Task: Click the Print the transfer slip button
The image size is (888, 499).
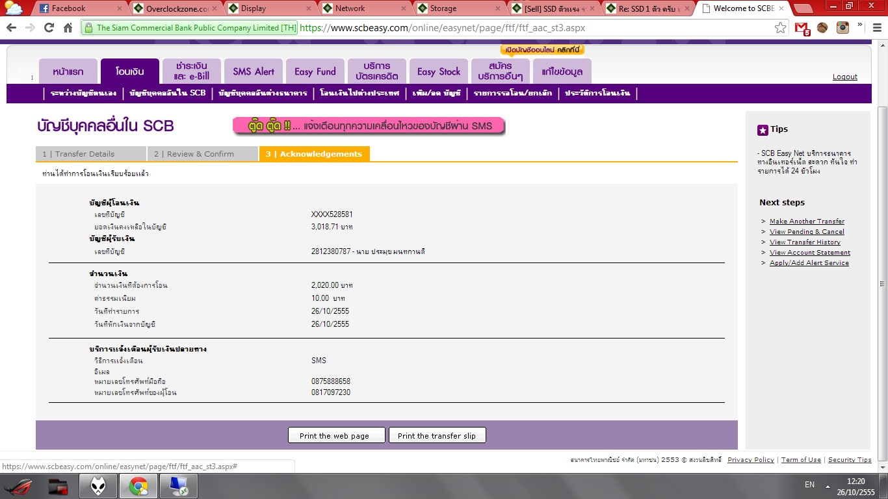Action: click(437, 435)
